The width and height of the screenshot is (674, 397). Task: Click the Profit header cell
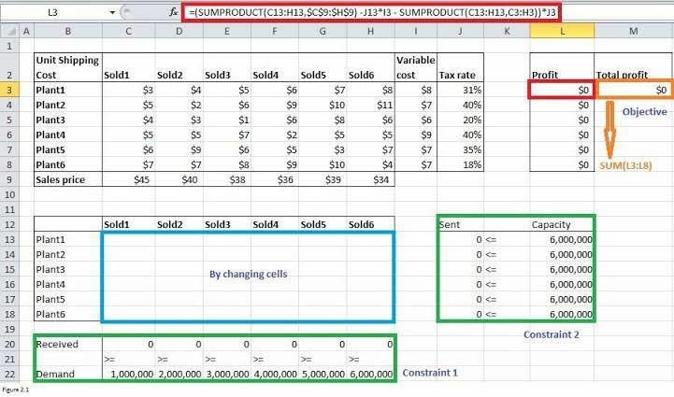[562, 67]
